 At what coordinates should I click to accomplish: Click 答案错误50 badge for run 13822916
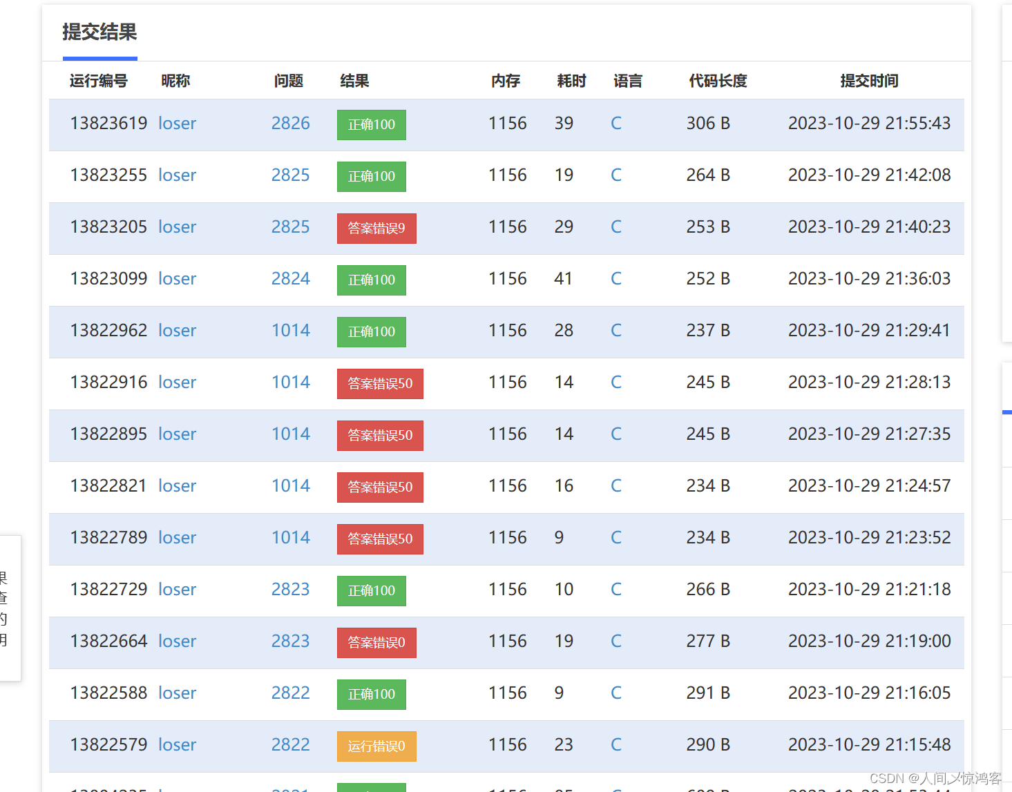[x=380, y=384]
